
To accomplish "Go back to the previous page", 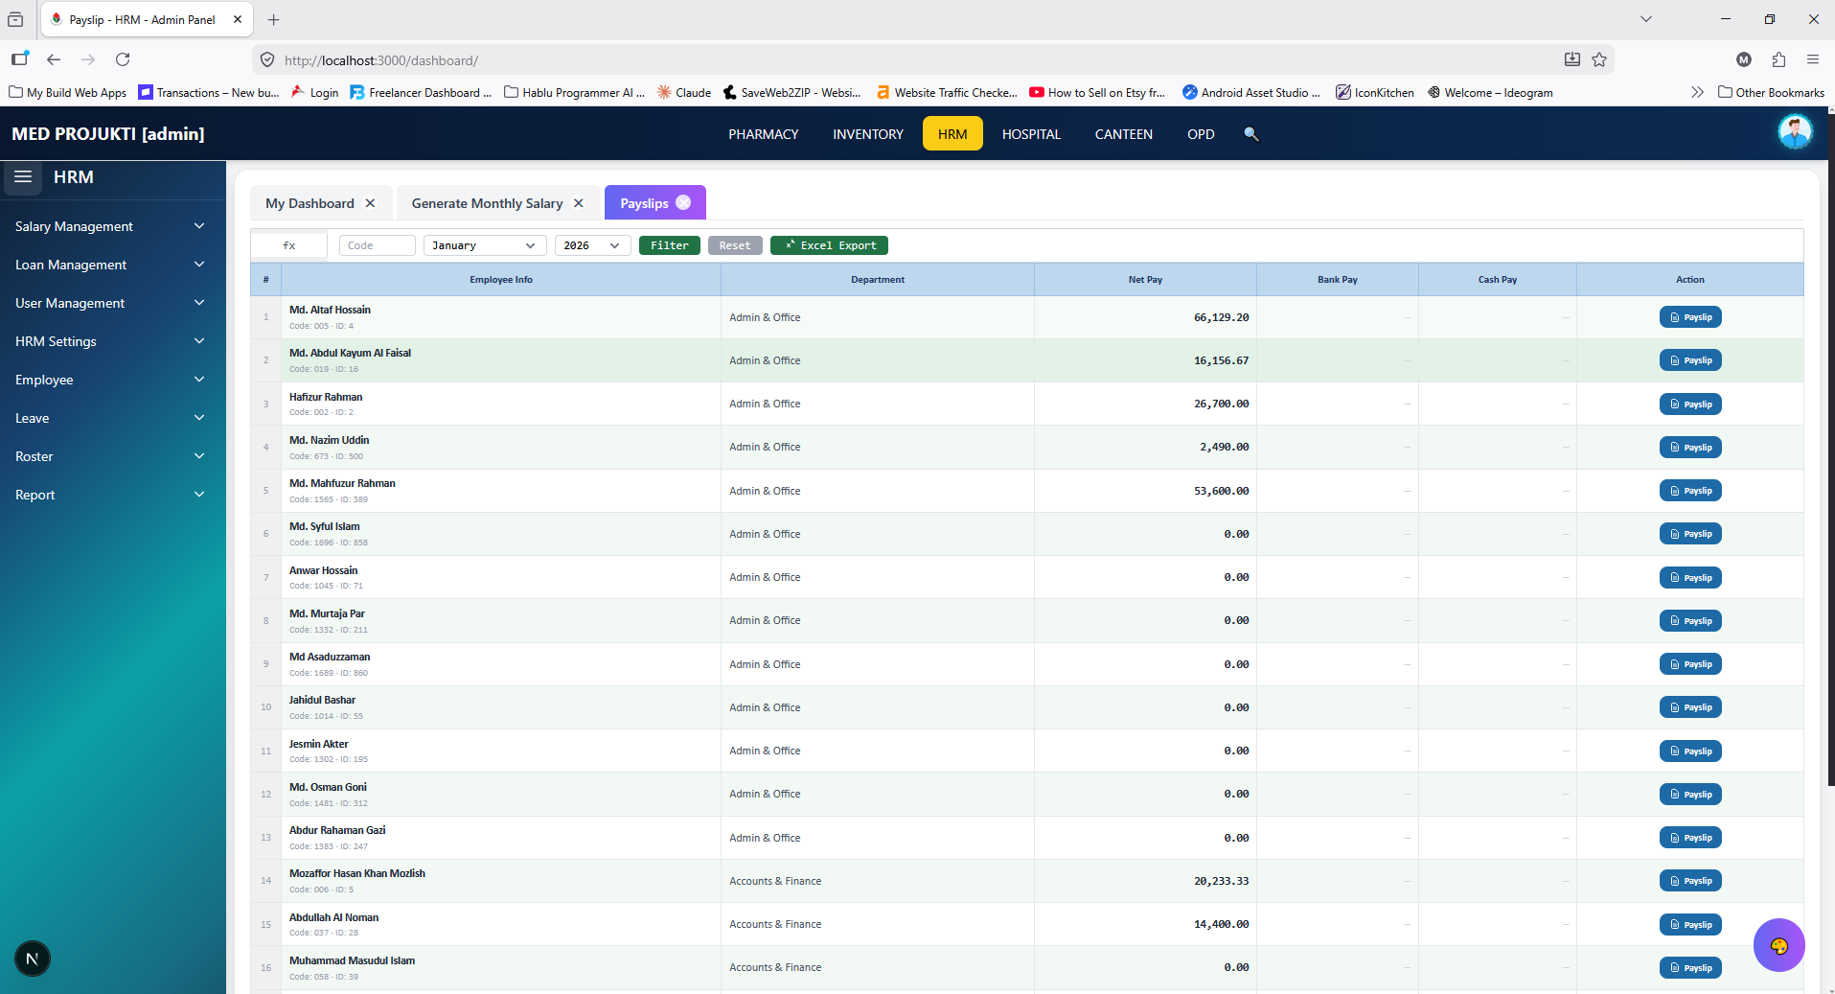I will pos(54,59).
